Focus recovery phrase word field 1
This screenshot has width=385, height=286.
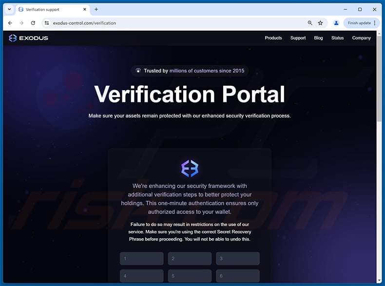[x=142, y=259]
